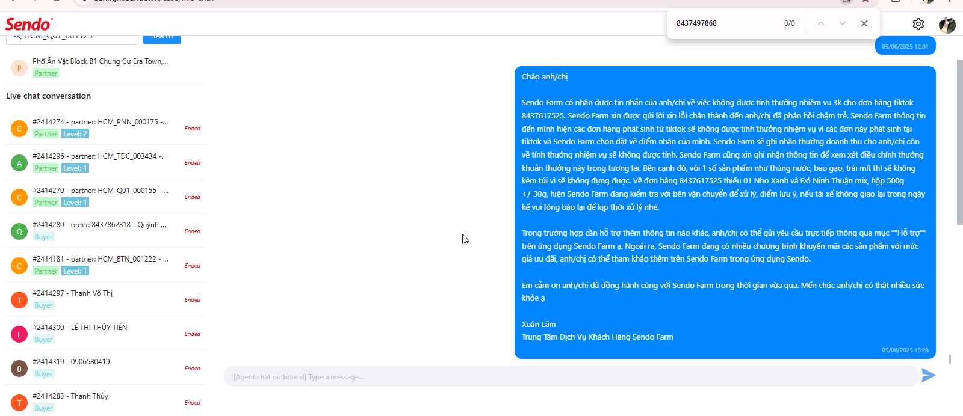Click avatar C of conversation #2414274
This screenshot has width=963, height=416.
click(x=19, y=129)
